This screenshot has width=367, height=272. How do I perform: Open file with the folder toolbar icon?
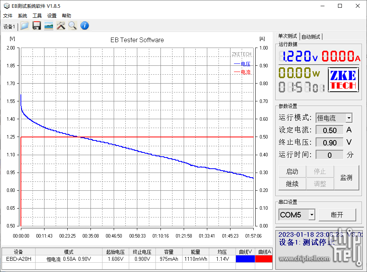tap(25, 26)
